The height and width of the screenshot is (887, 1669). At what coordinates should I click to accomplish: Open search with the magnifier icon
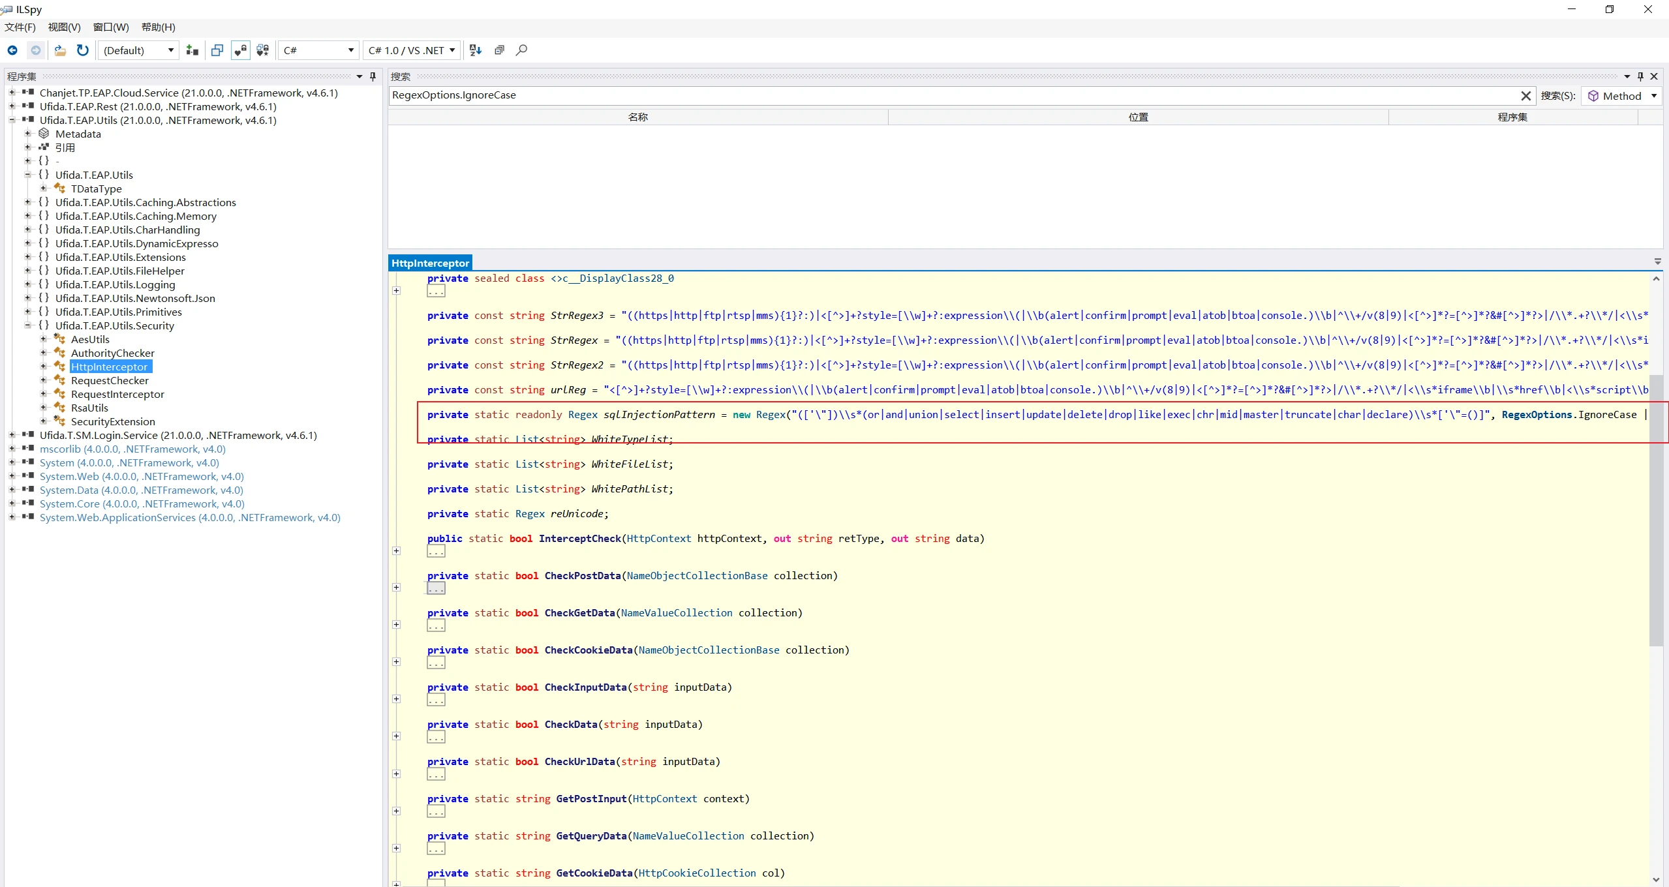click(521, 50)
